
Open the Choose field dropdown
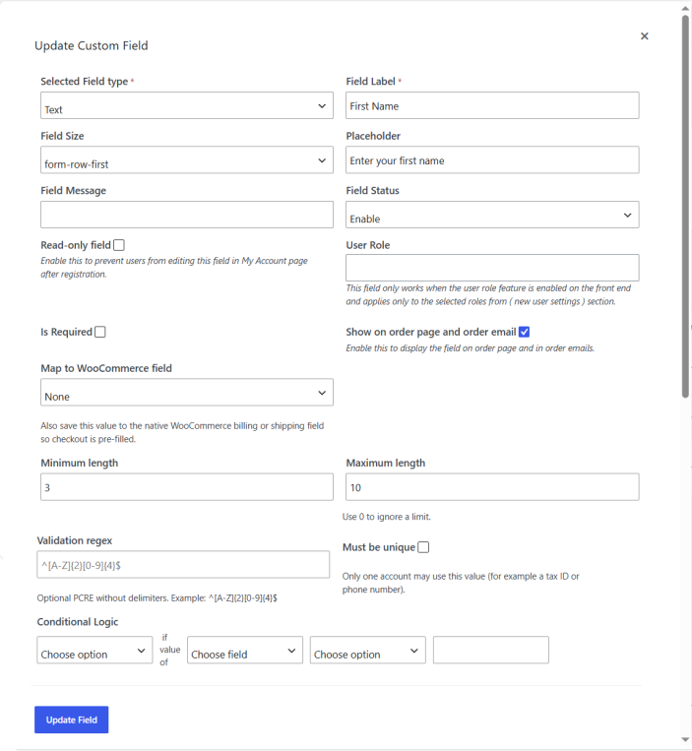[245, 650]
